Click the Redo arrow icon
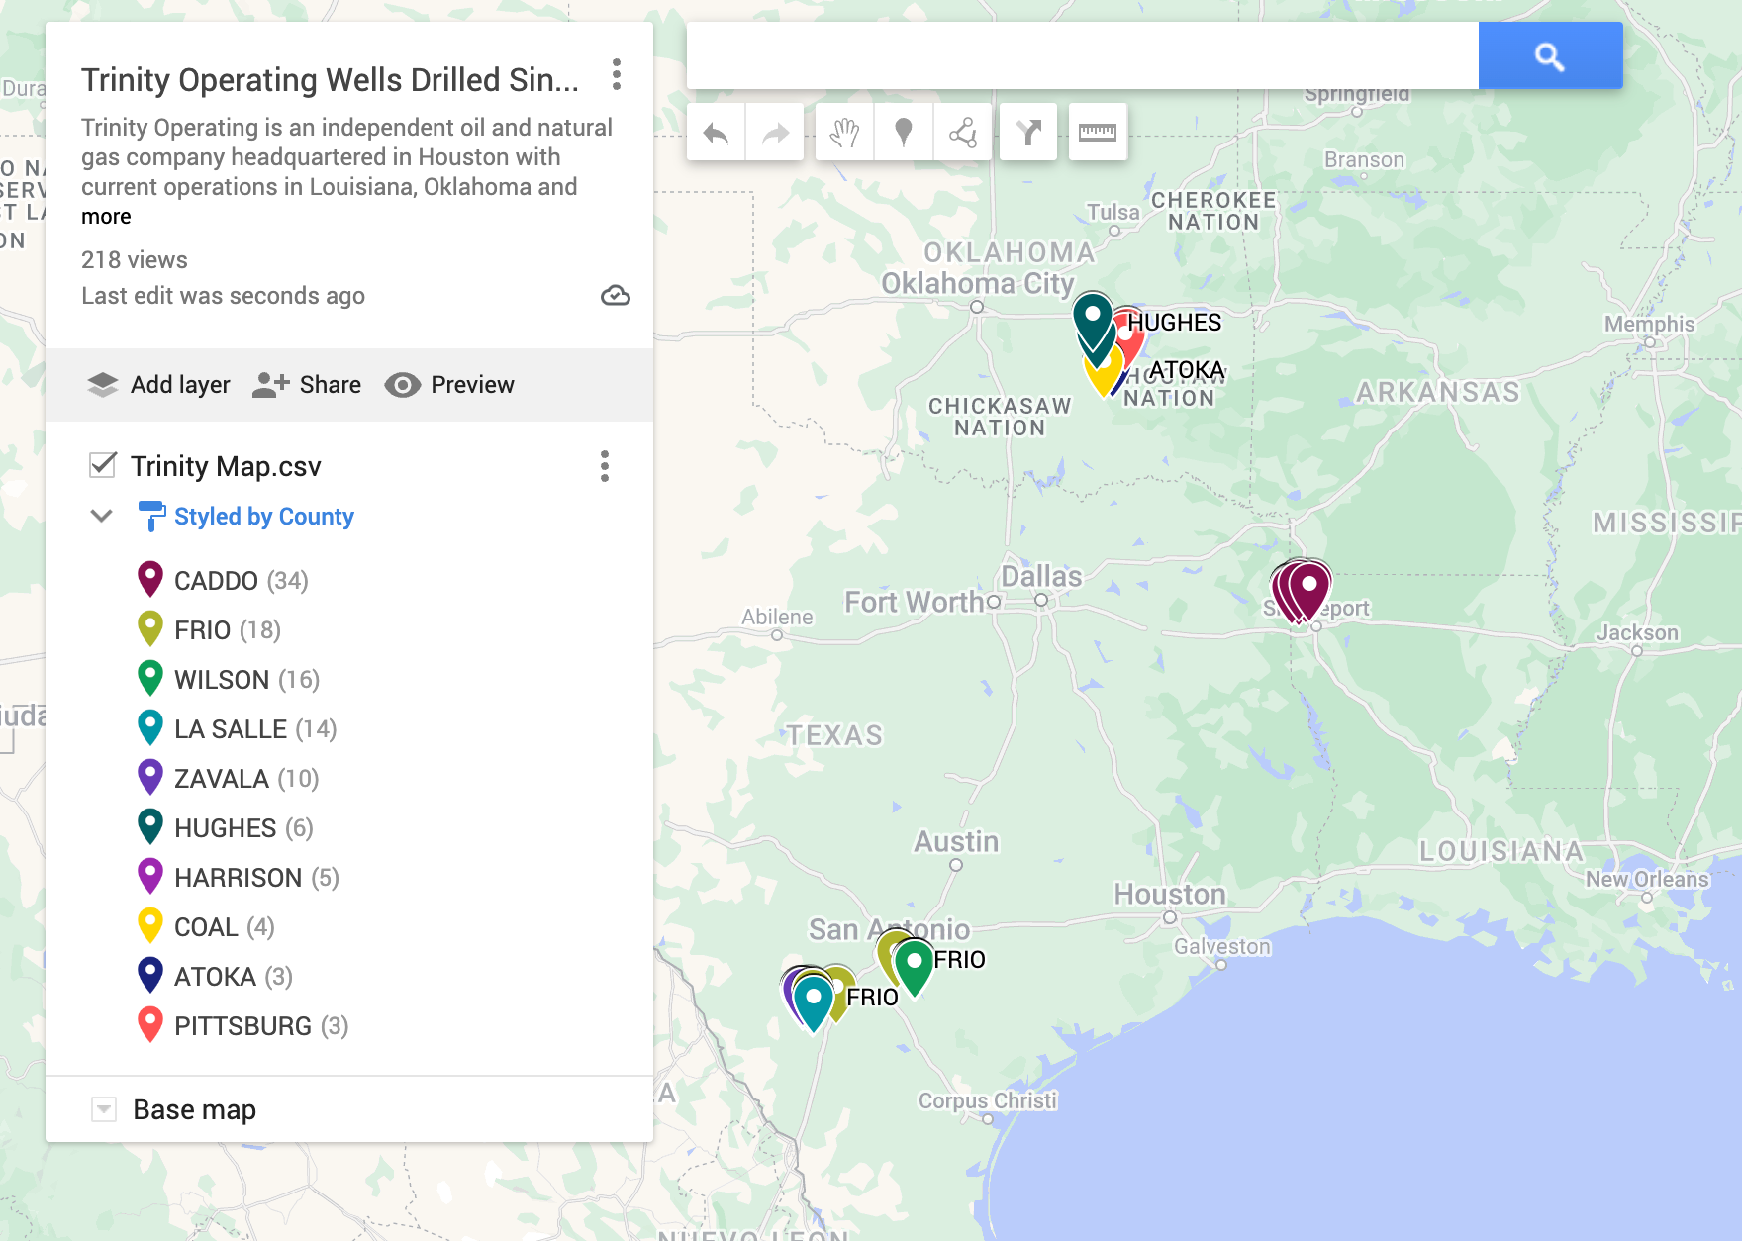Viewport: 1742px width, 1241px height. click(773, 132)
